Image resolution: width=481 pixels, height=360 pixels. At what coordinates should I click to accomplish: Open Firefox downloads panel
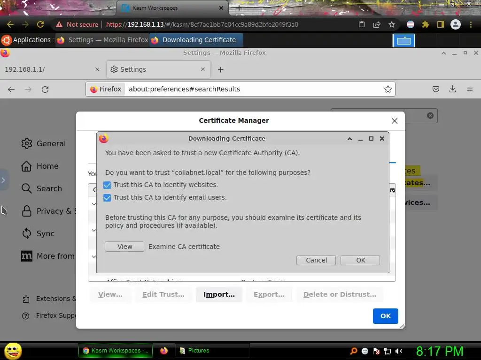tap(452, 89)
